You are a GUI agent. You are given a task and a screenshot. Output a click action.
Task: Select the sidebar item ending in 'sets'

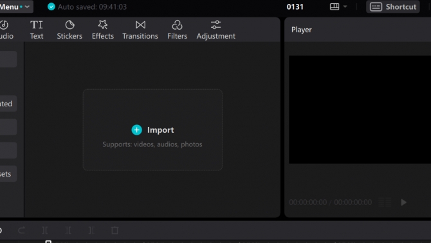tap(8, 174)
